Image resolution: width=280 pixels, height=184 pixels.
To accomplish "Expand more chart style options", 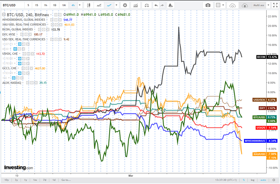I will [116, 5].
